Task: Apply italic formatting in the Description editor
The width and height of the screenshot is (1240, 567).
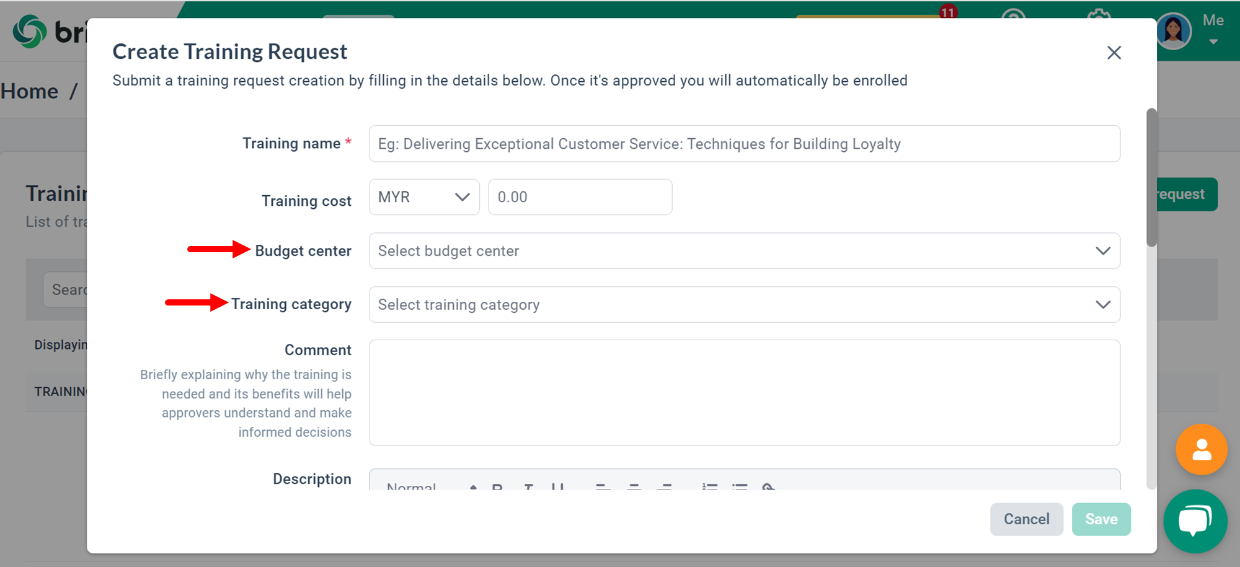Action: tap(528, 488)
